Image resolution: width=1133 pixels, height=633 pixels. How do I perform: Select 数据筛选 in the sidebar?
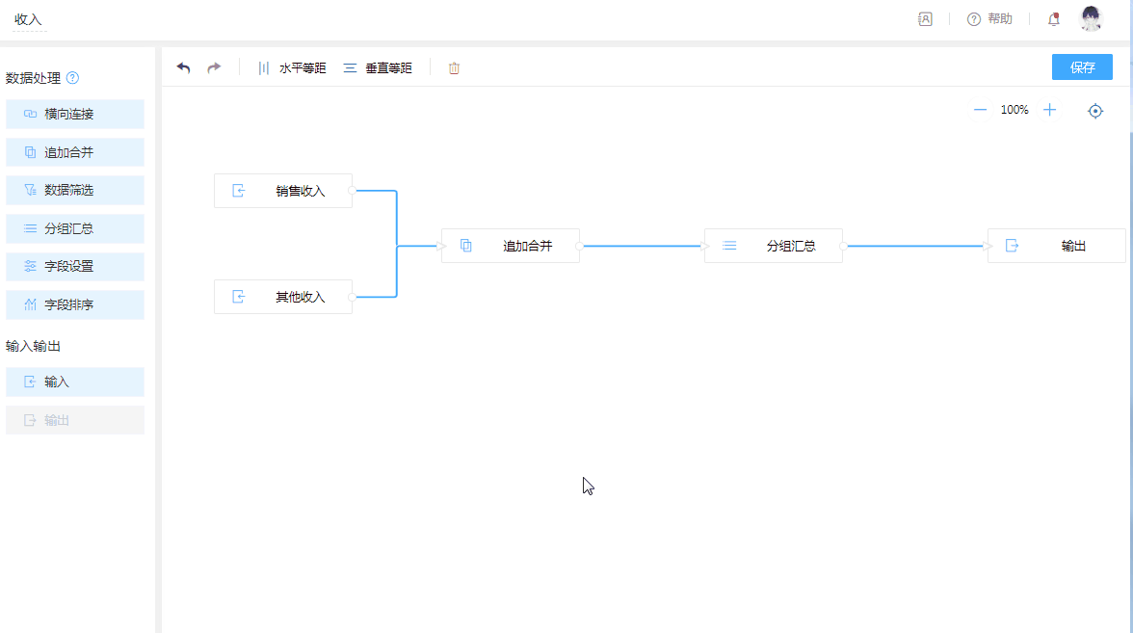tap(75, 191)
